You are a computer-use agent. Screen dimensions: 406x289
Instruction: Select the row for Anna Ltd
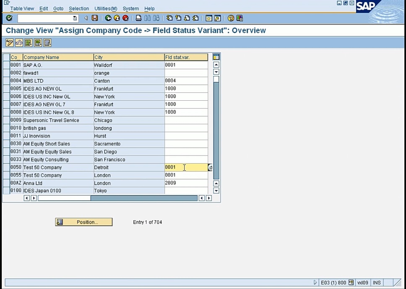click(6, 183)
